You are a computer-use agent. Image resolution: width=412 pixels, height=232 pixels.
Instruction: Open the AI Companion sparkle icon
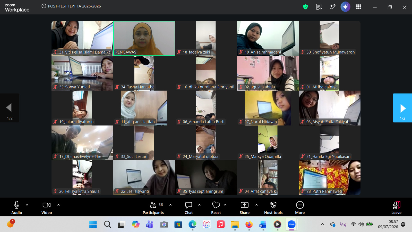coord(345,7)
